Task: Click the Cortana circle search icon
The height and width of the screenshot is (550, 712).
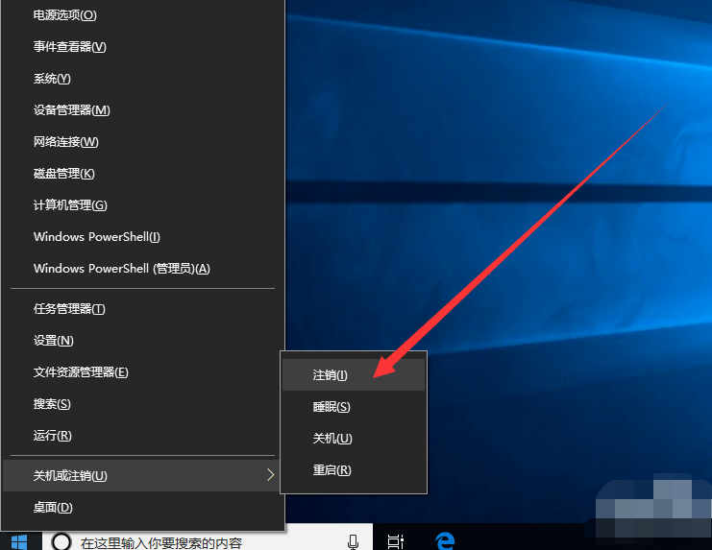Action: pyautogui.click(x=61, y=542)
